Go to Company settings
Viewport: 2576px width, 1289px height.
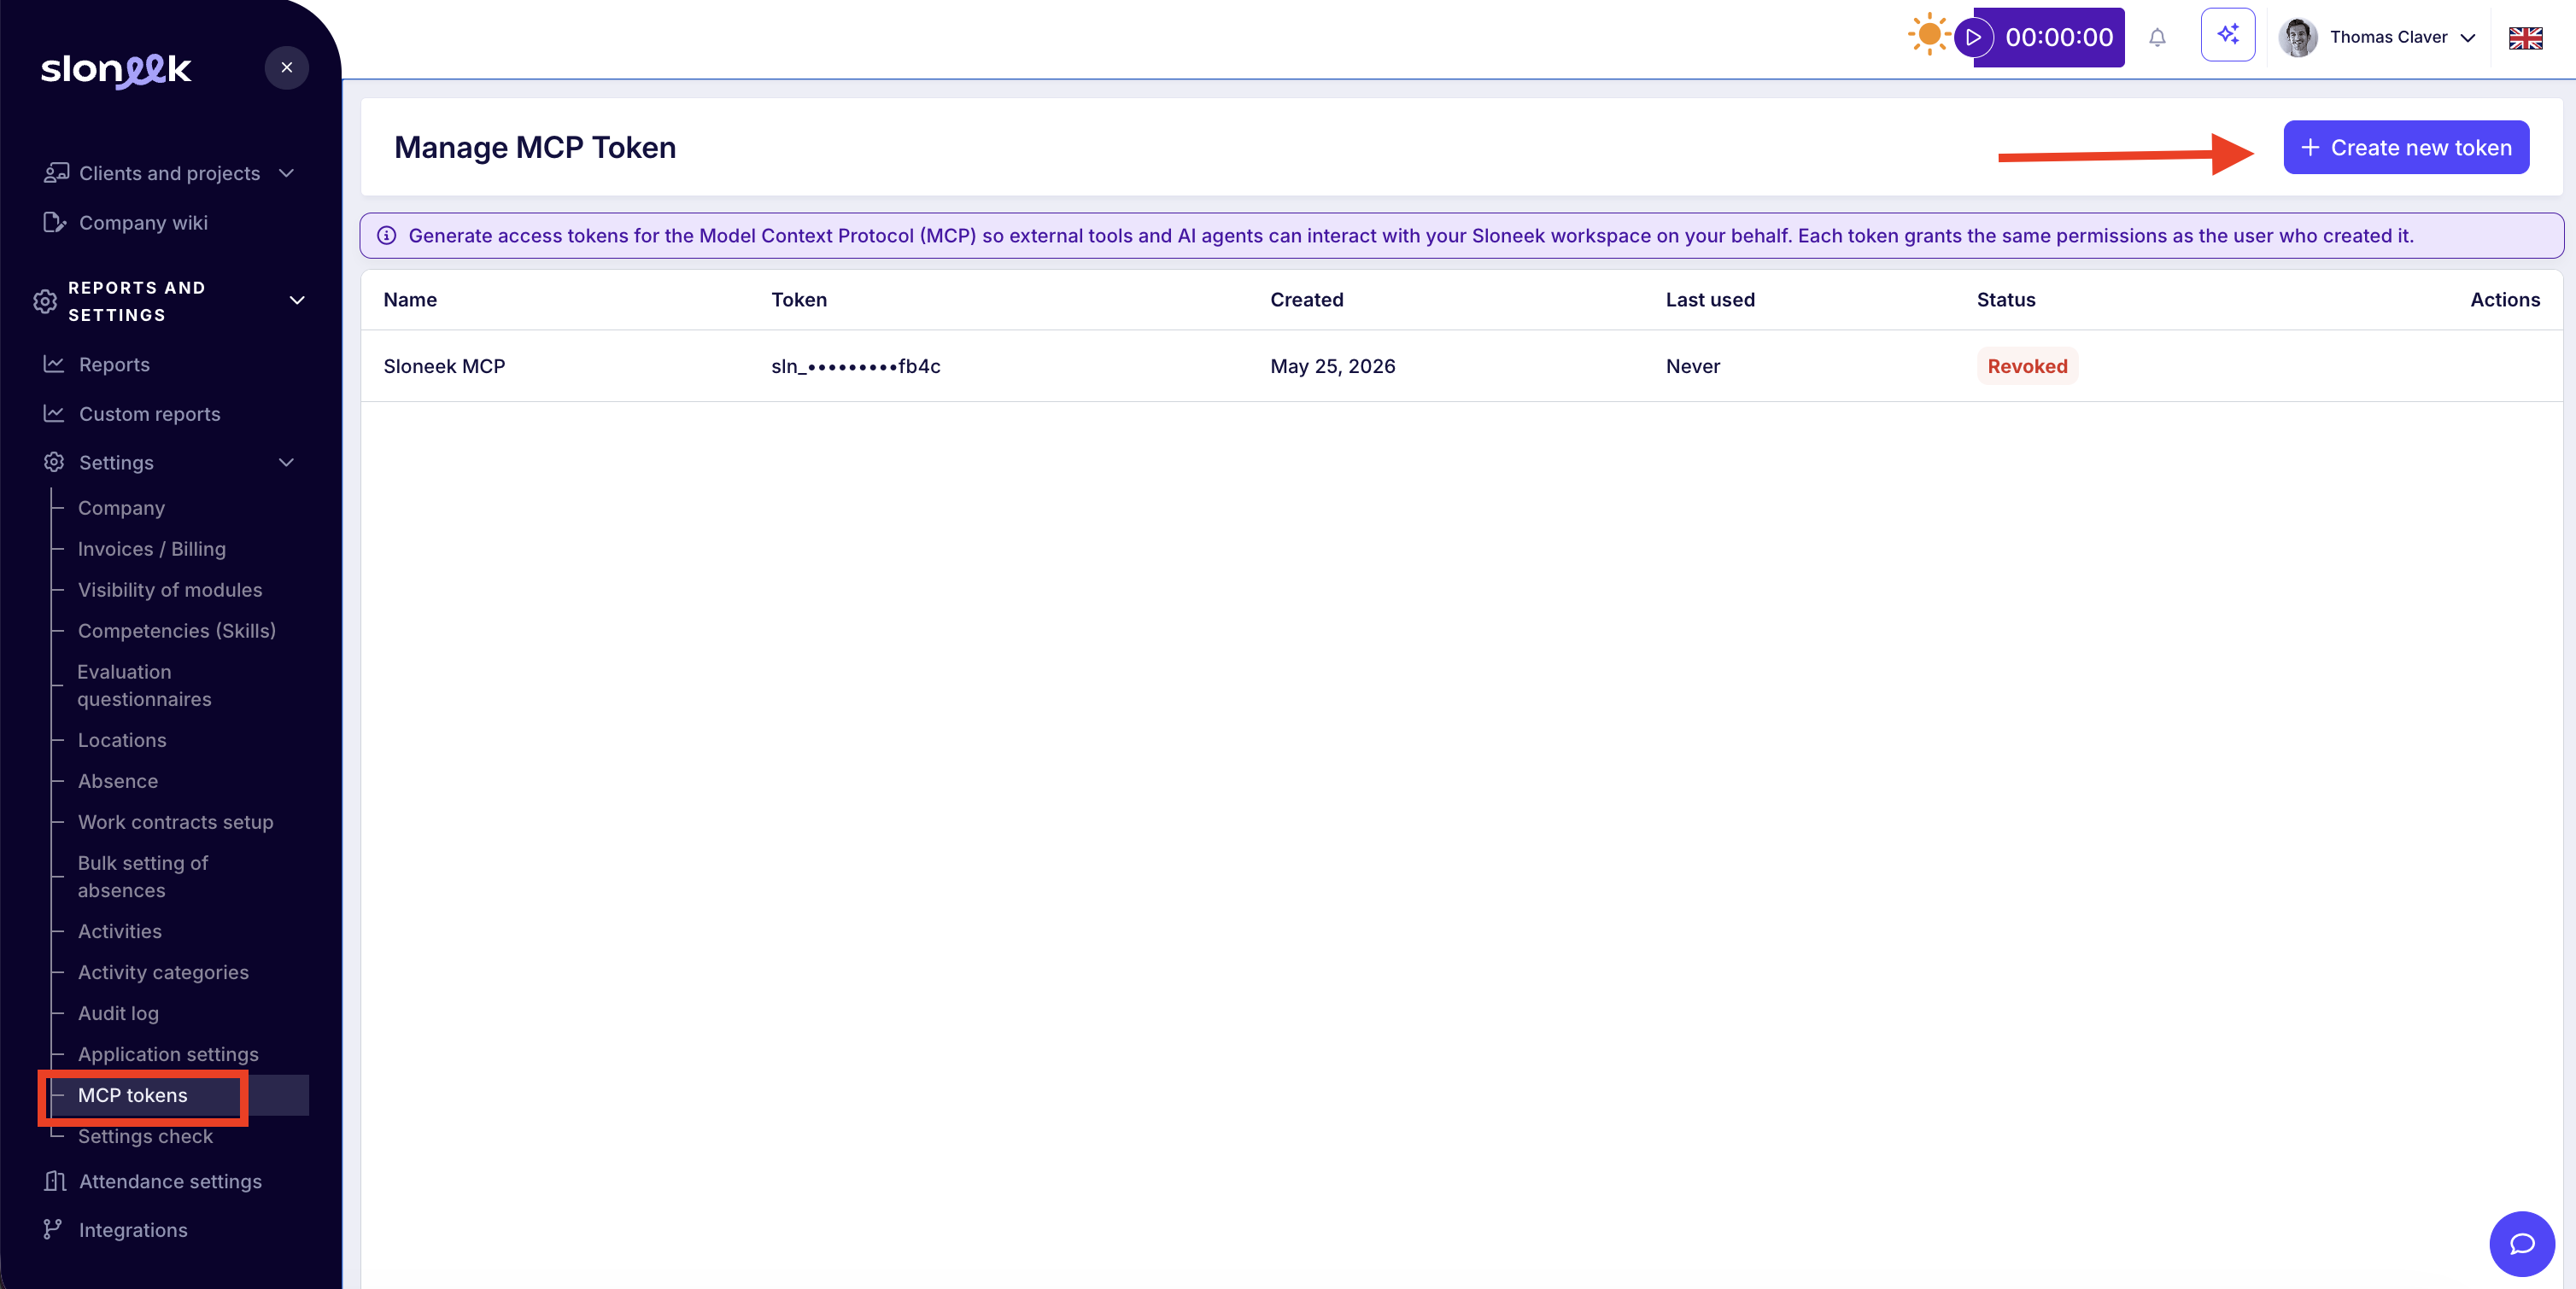[x=121, y=508]
